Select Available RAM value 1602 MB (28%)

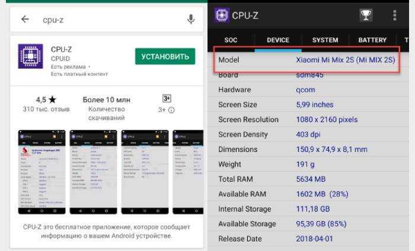pos(322,194)
